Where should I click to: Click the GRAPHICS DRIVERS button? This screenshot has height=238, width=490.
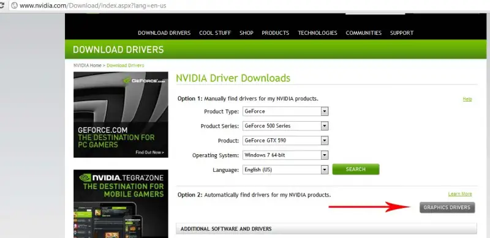pyautogui.click(x=447, y=207)
